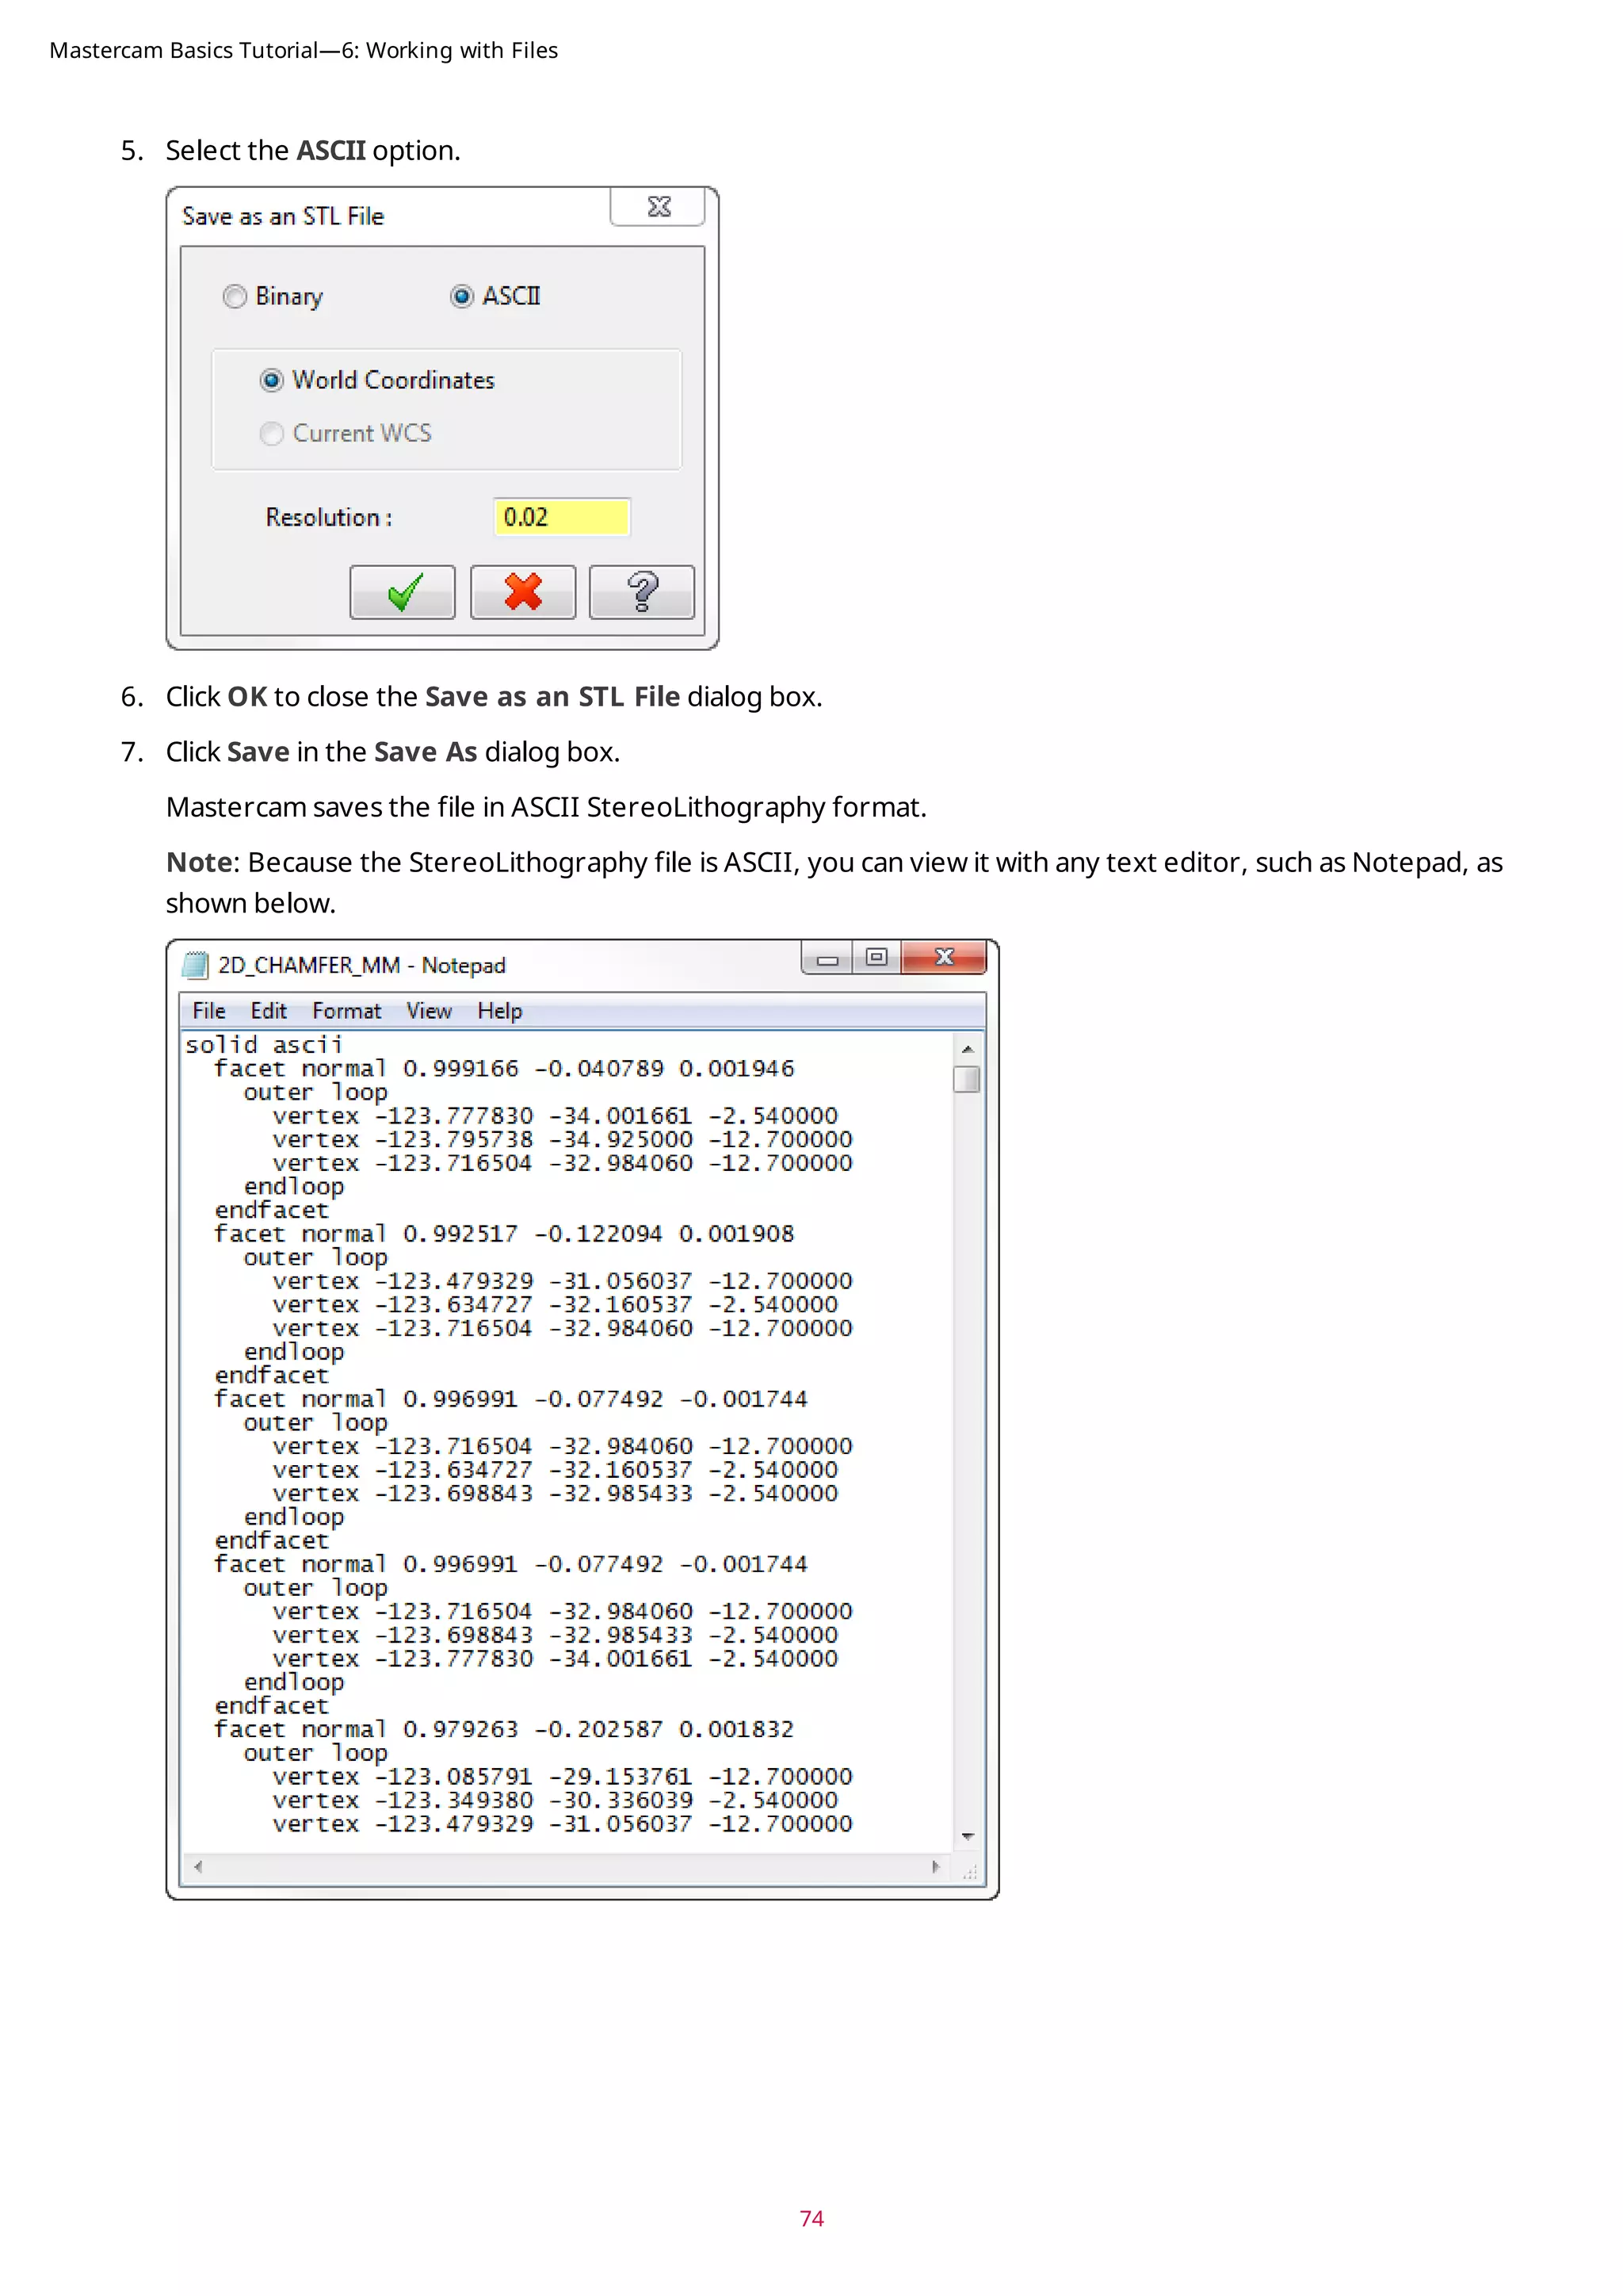
Task: Close the Save as an STL File dialog
Action: (659, 207)
